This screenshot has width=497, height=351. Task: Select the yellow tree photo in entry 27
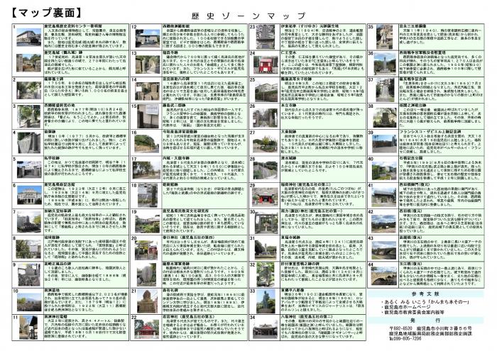pyautogui.click(x=266, y=144)
